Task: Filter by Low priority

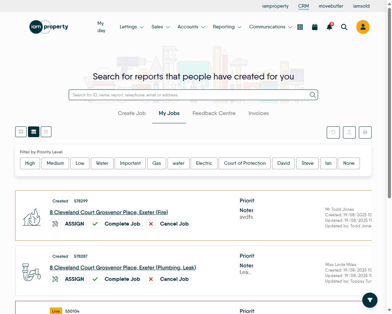Action: click(x=80, y=163)
